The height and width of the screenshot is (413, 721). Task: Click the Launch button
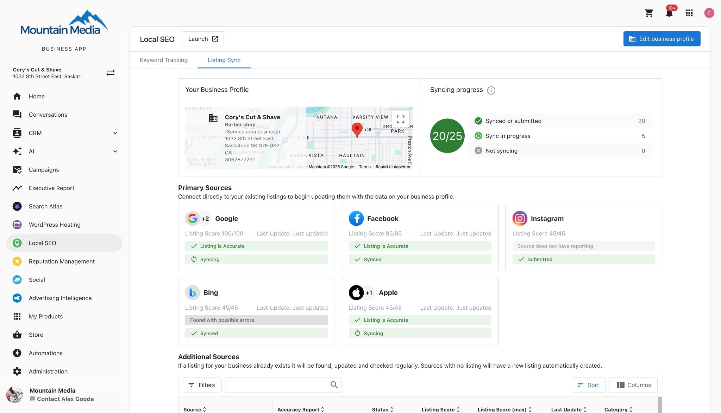(x=202, y=39)
